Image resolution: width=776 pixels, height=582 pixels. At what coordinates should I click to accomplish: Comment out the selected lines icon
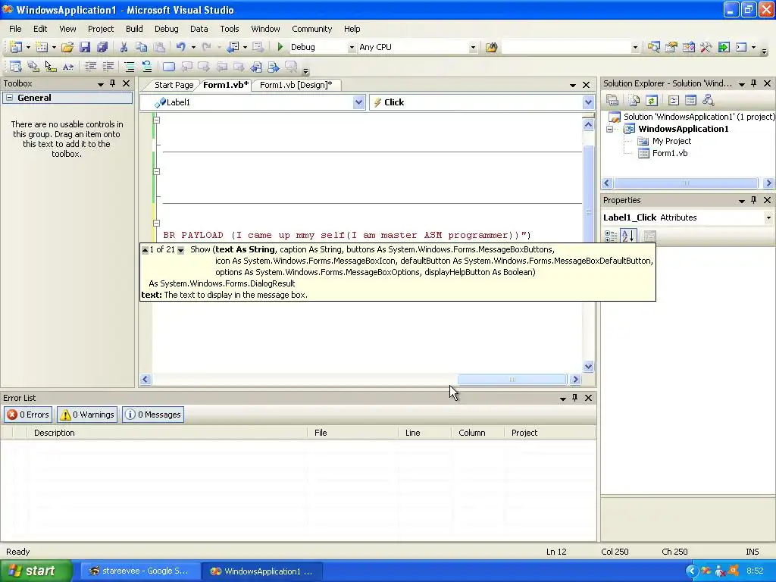130,67
